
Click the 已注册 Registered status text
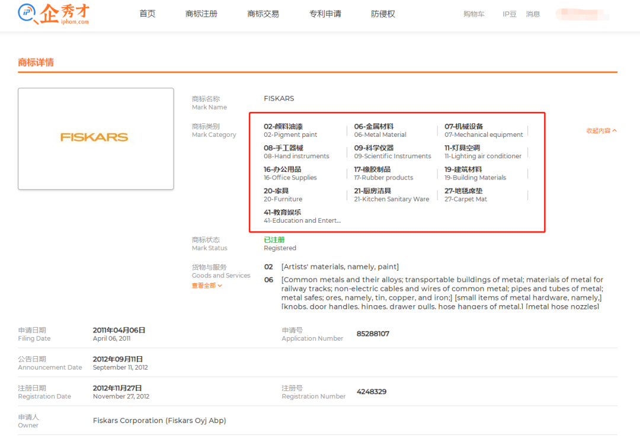click(280, 244)
